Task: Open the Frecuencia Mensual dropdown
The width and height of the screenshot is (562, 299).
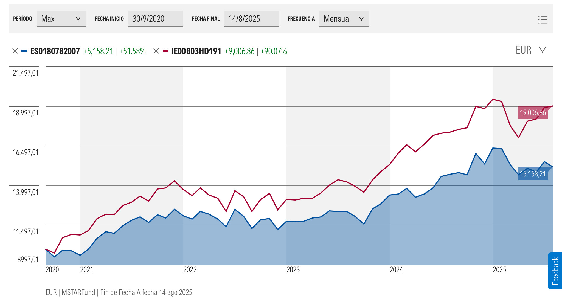Action: [x=344, y=19]
